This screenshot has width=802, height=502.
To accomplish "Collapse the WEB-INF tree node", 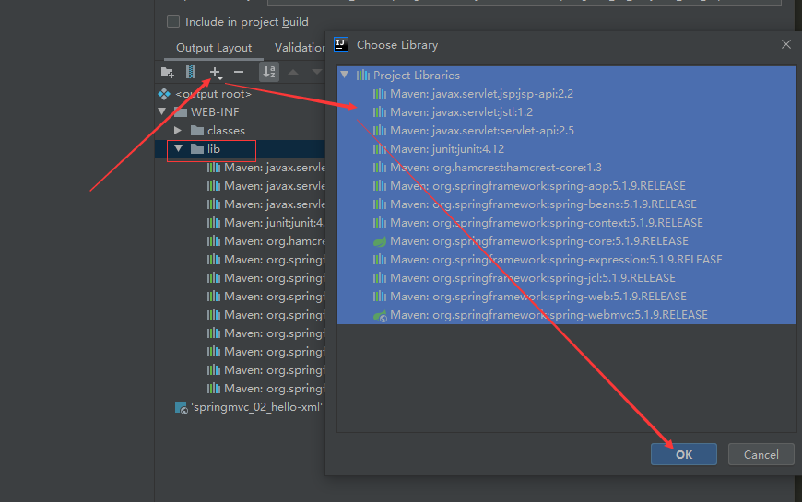I will (x=162, y=112).
